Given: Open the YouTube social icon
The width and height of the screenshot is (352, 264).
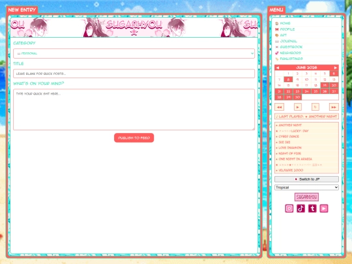Looking at the screenshot, I should tap(324, 209).
